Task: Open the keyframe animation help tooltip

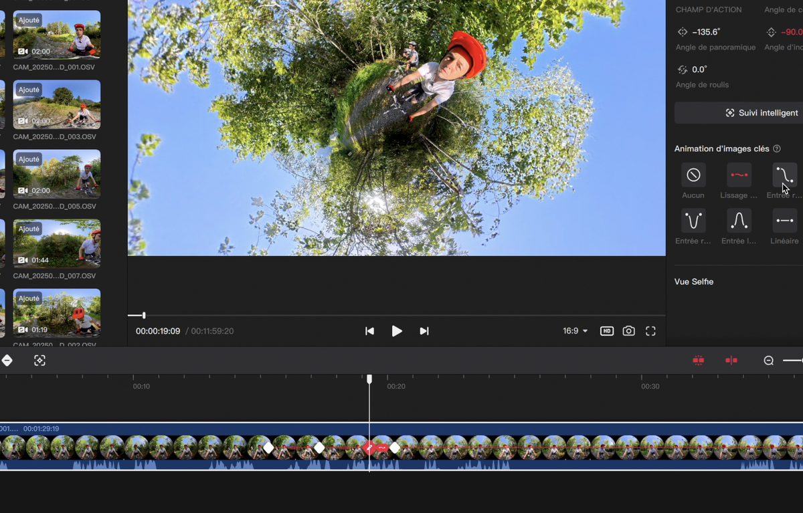Action: pos(776,148)
